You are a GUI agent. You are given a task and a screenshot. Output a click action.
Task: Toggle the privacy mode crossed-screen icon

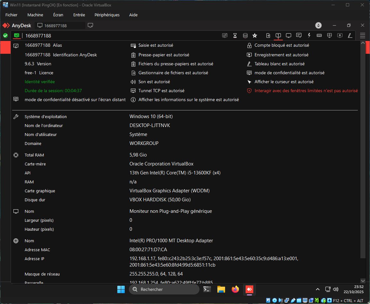(x=225, y=36)
